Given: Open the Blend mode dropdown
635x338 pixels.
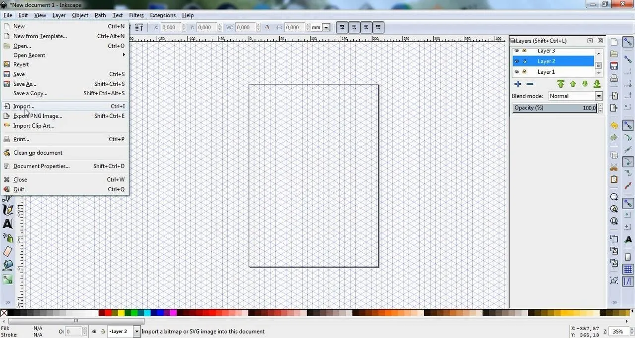Looking at the screenshot, I should (575, 96).
